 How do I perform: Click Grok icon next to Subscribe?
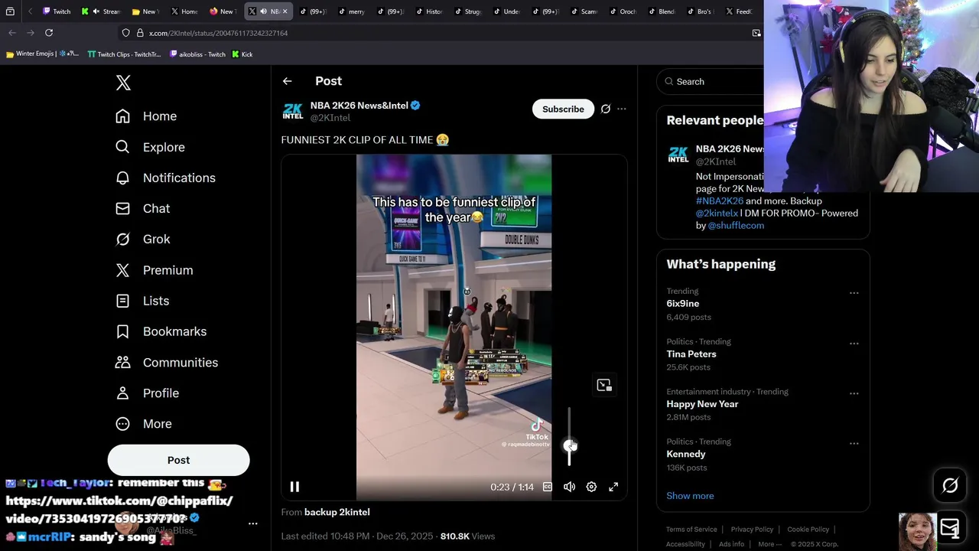[x=605, y=109]
